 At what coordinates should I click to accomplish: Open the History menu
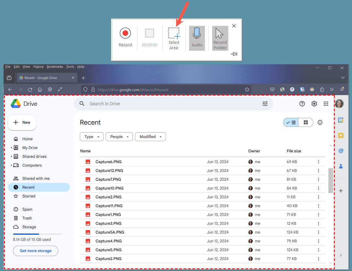(38, 66)
